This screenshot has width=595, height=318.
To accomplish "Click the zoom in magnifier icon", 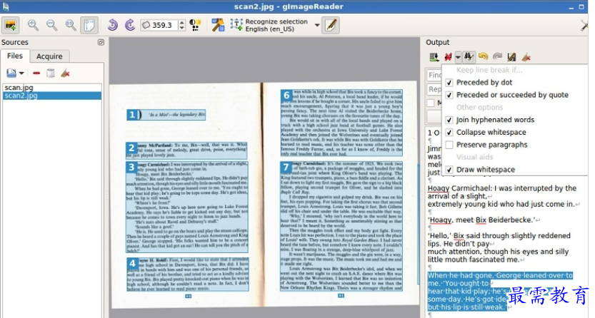I will pyautogui.click(x=33, y=25).
